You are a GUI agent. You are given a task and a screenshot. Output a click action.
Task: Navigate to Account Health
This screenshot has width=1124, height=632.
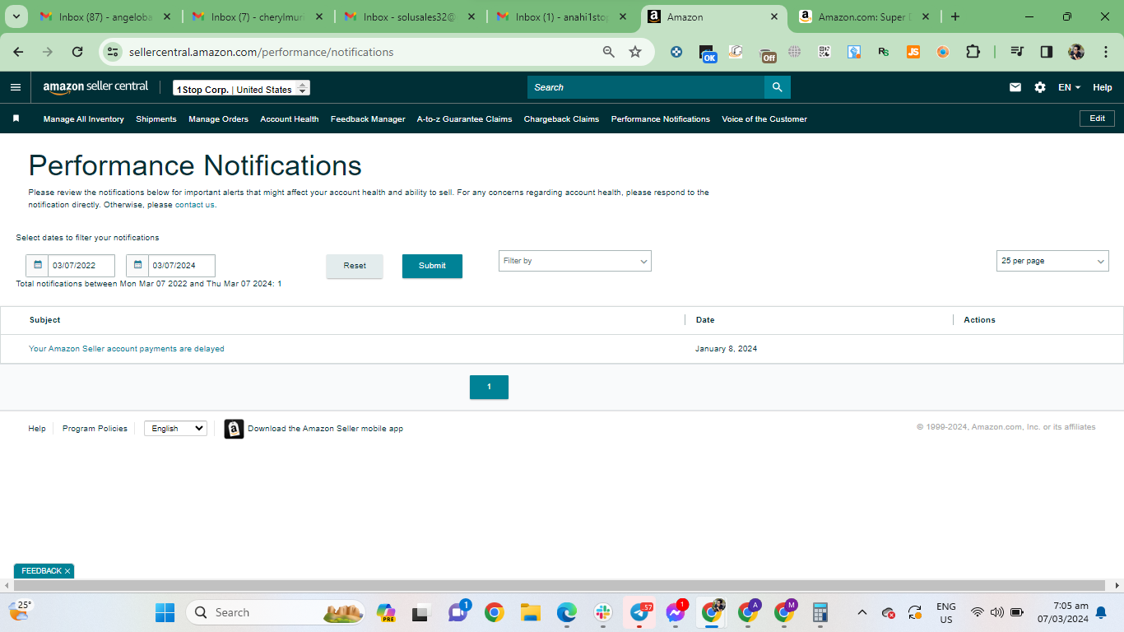(x=290, y=119)
